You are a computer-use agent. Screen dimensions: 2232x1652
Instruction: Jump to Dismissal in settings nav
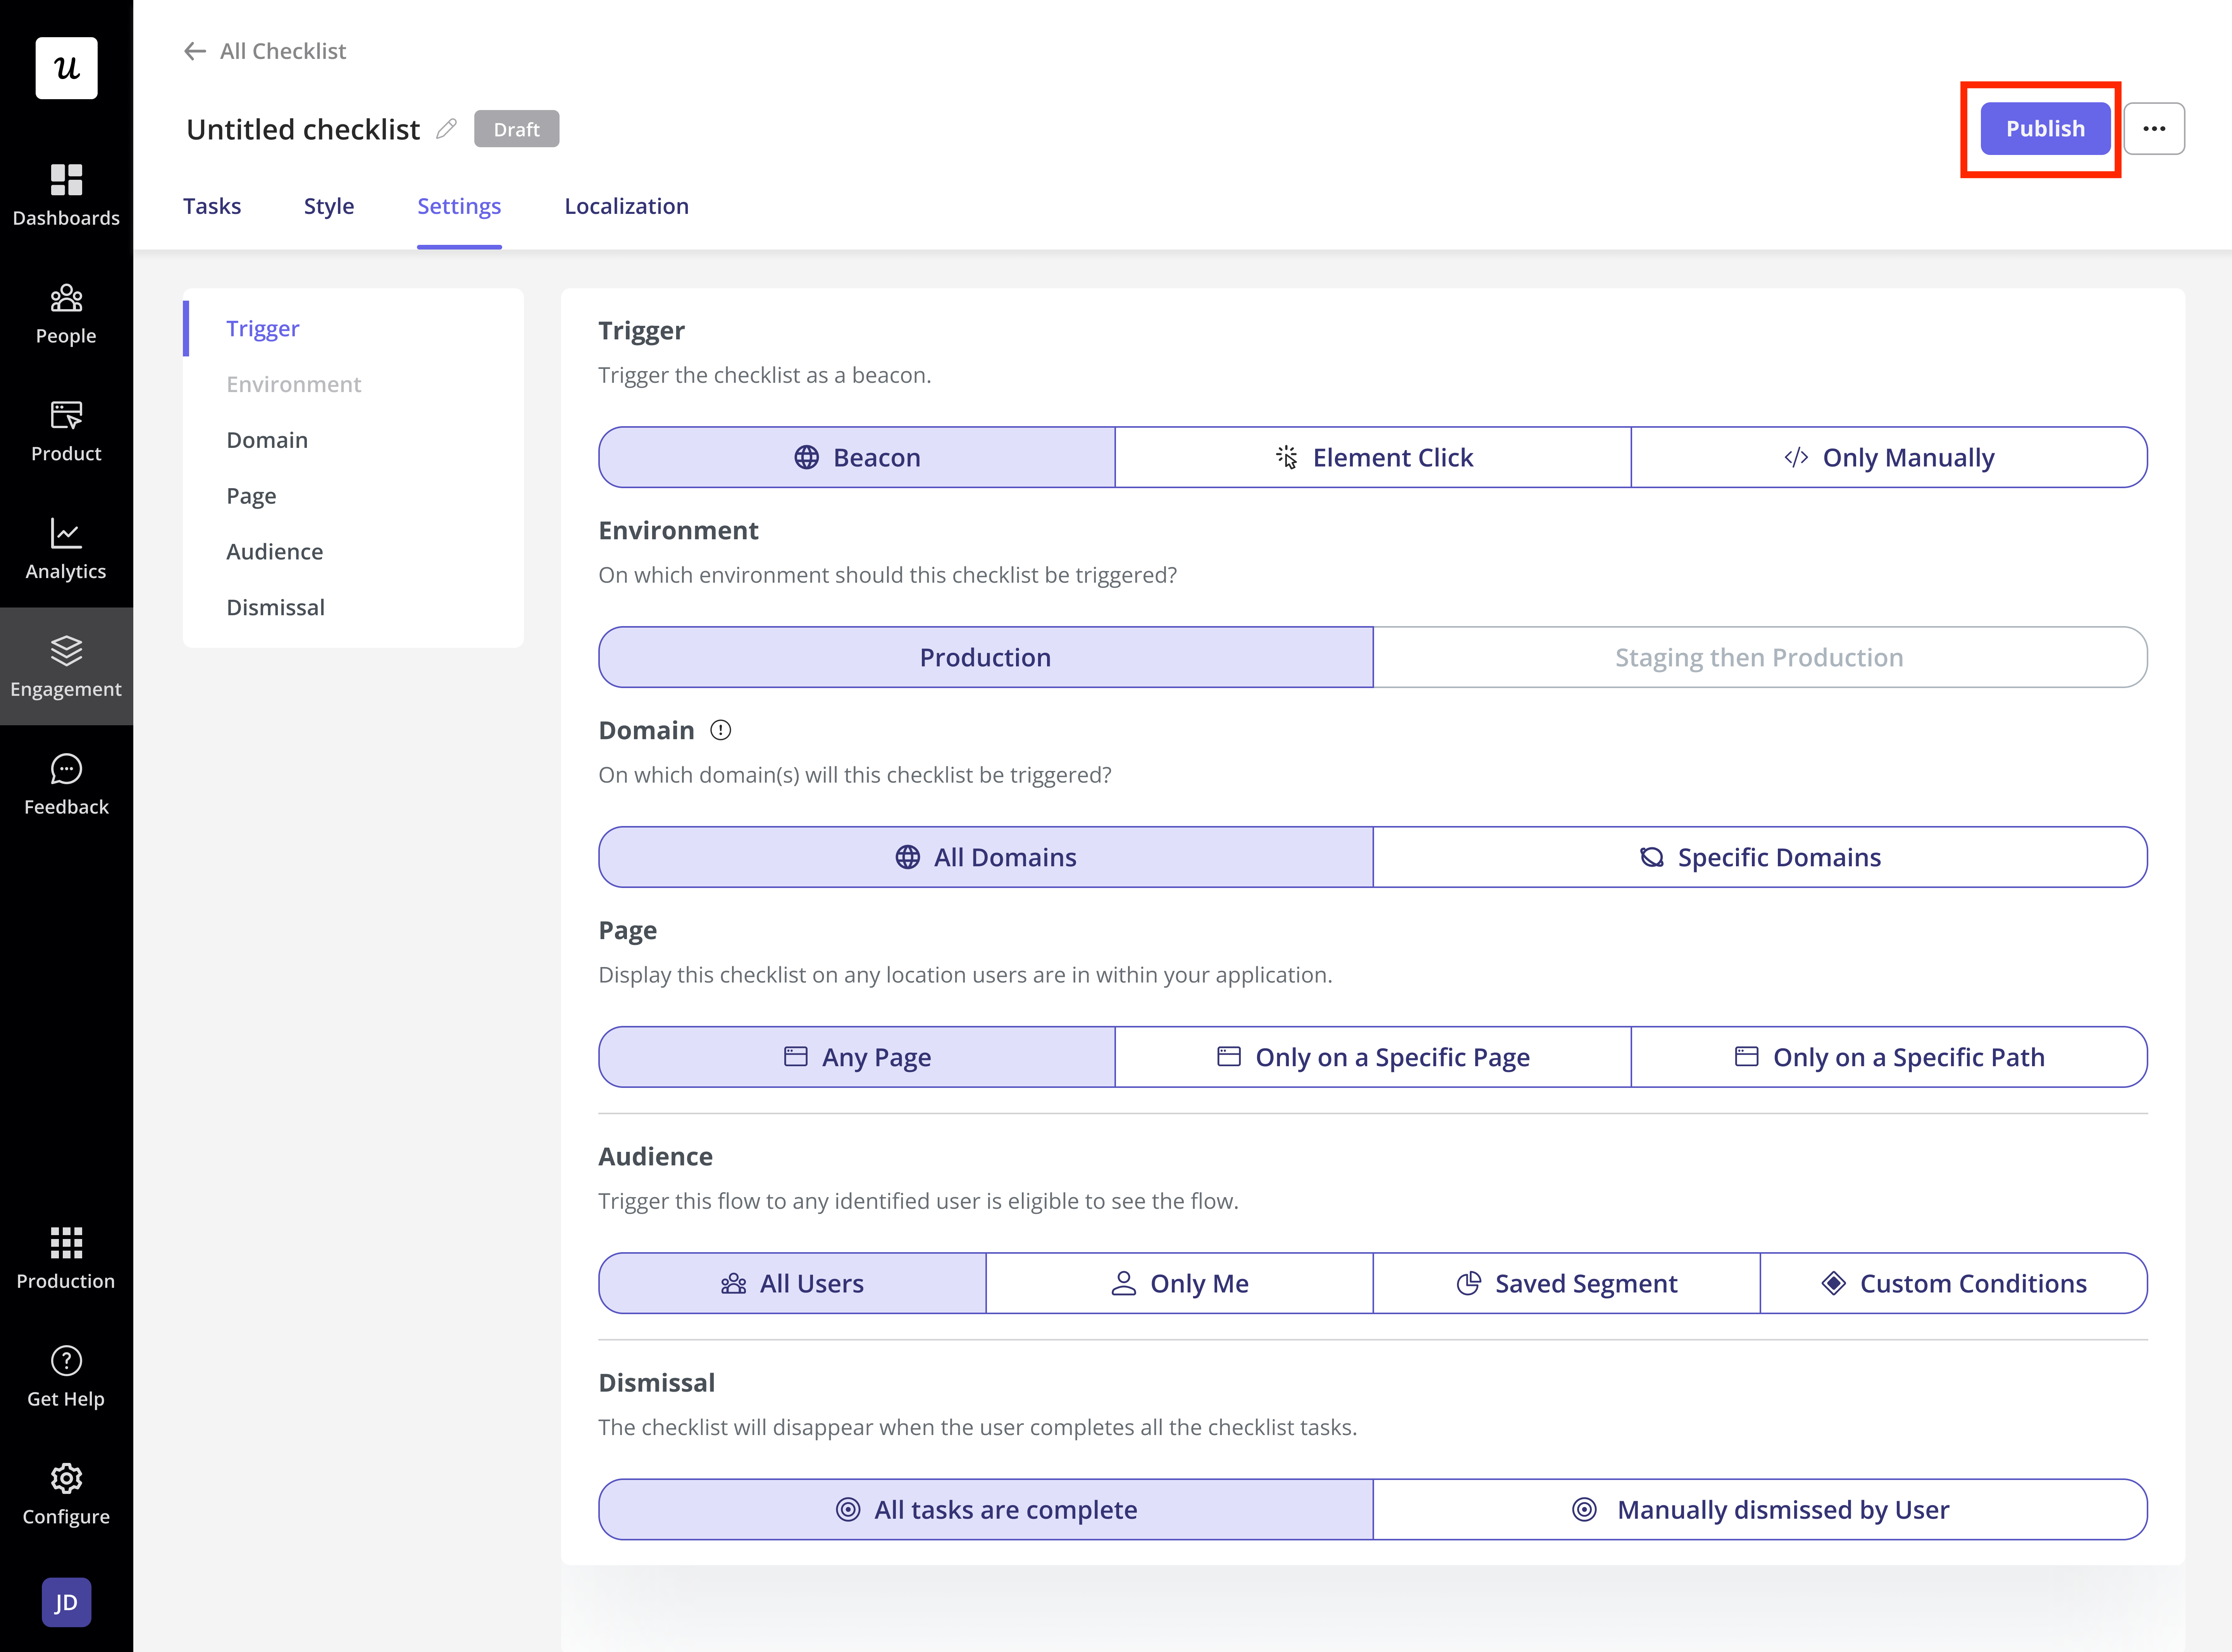276,607
